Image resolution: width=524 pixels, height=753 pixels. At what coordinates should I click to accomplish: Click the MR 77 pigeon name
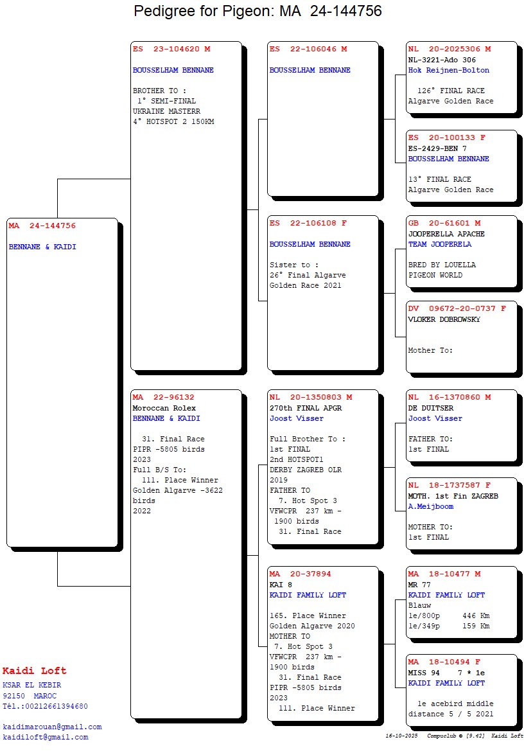click(x=419, y=585)
